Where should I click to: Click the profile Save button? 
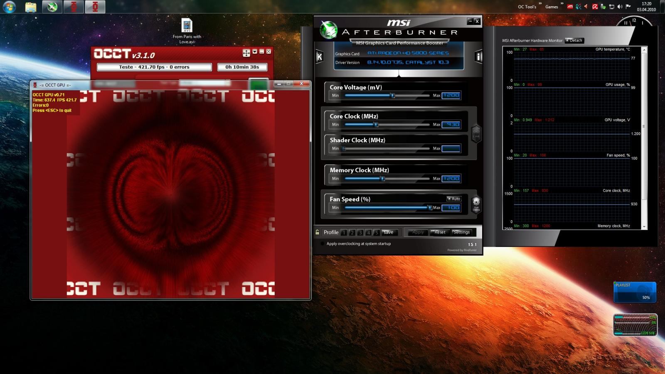[389, 232]
